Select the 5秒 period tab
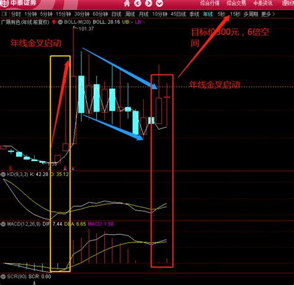The height and width of the screenshot is (285, 294). pos(221,14)
